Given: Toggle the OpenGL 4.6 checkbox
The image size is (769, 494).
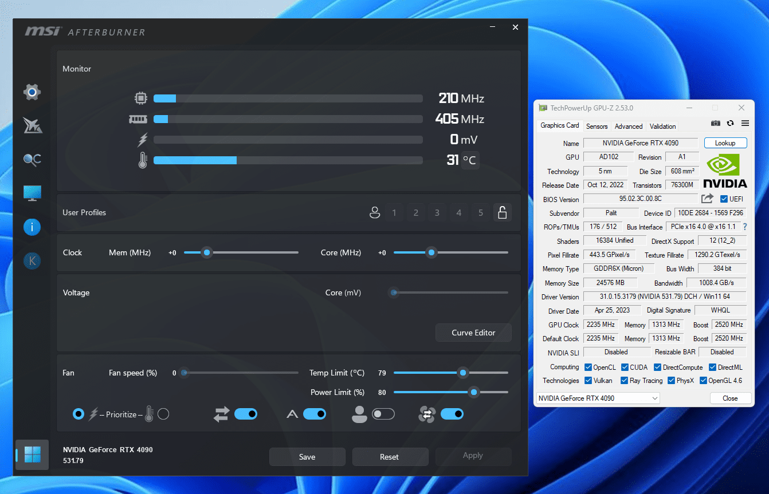Looking at the screenshot, I should point(703,381).
